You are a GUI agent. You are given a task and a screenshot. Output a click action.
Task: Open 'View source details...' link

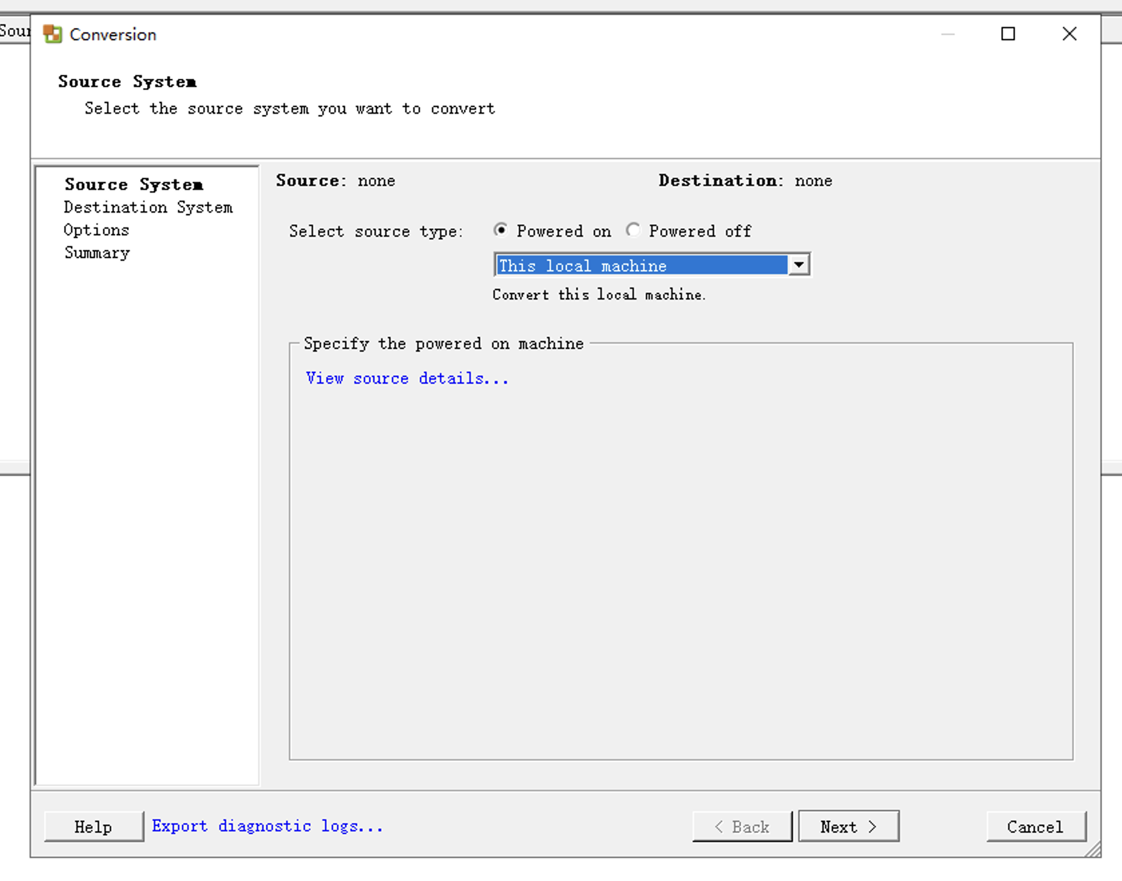[x=407, y=378]
